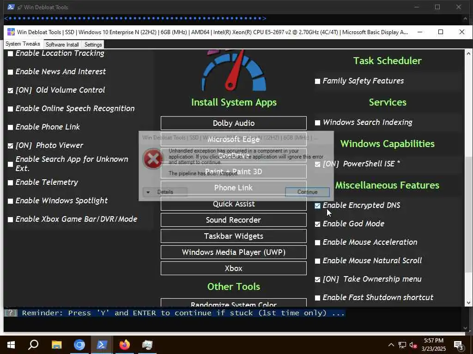473x354 pixels.
Task: Open notification center icon
Action: click(x=459, y=345)
